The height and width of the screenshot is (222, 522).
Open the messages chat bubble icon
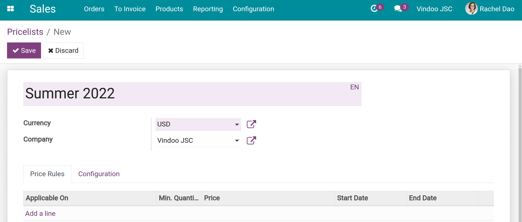click(x=398, y=9)
